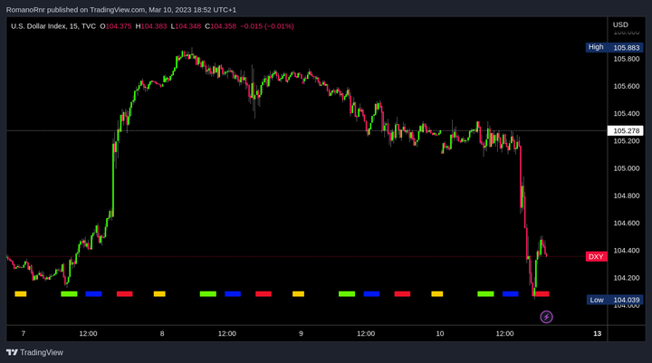Click the yellow session marker on day 10
This screenshot has height=363, width=652.
[437, 294]
